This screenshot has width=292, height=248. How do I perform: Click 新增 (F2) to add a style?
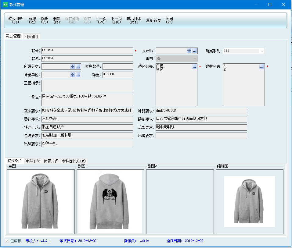click(x=32, y=20)
